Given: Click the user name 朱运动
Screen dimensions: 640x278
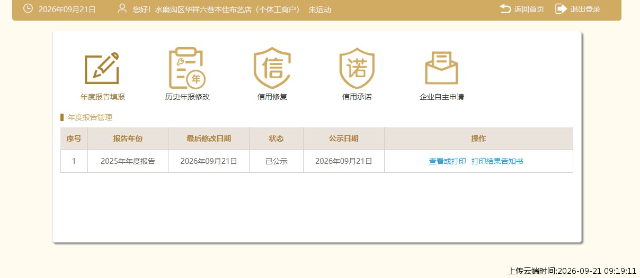Looking at the screenshot, I should (320, 9).
